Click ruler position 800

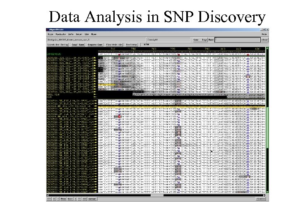(223, 49)
